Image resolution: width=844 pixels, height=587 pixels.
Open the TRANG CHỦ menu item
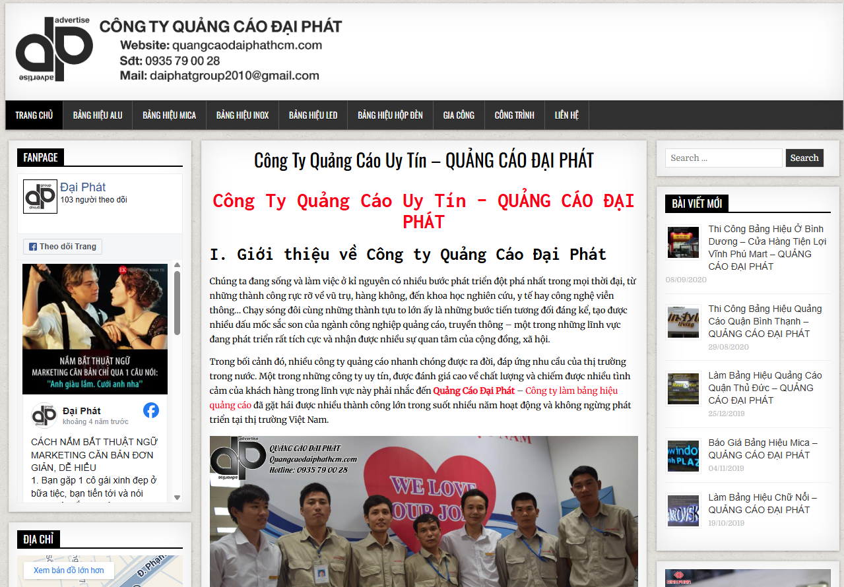34,115
